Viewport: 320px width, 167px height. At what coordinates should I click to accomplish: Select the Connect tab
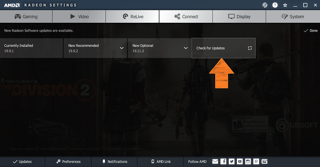point(186,16)
